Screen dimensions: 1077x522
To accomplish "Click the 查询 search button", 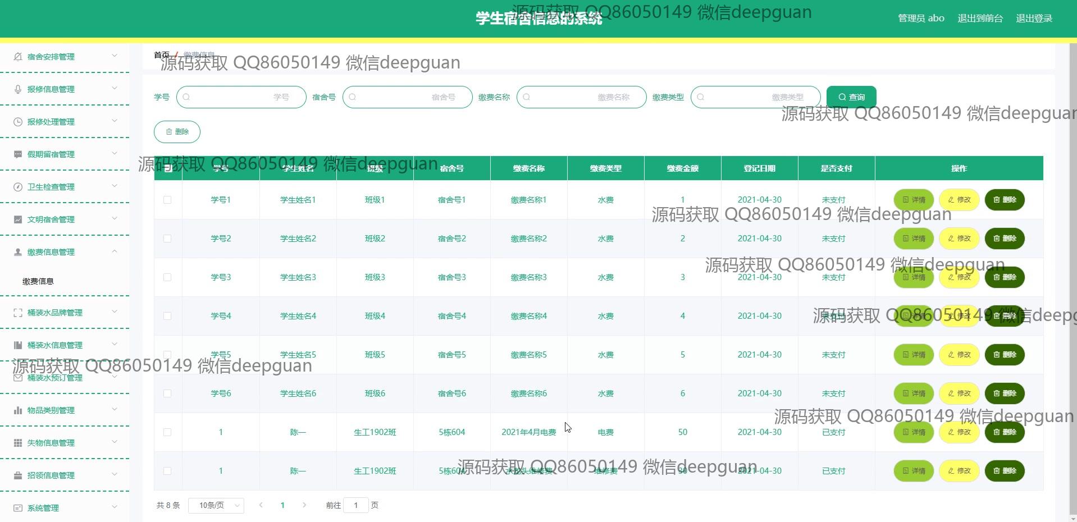I will (851, 97).
